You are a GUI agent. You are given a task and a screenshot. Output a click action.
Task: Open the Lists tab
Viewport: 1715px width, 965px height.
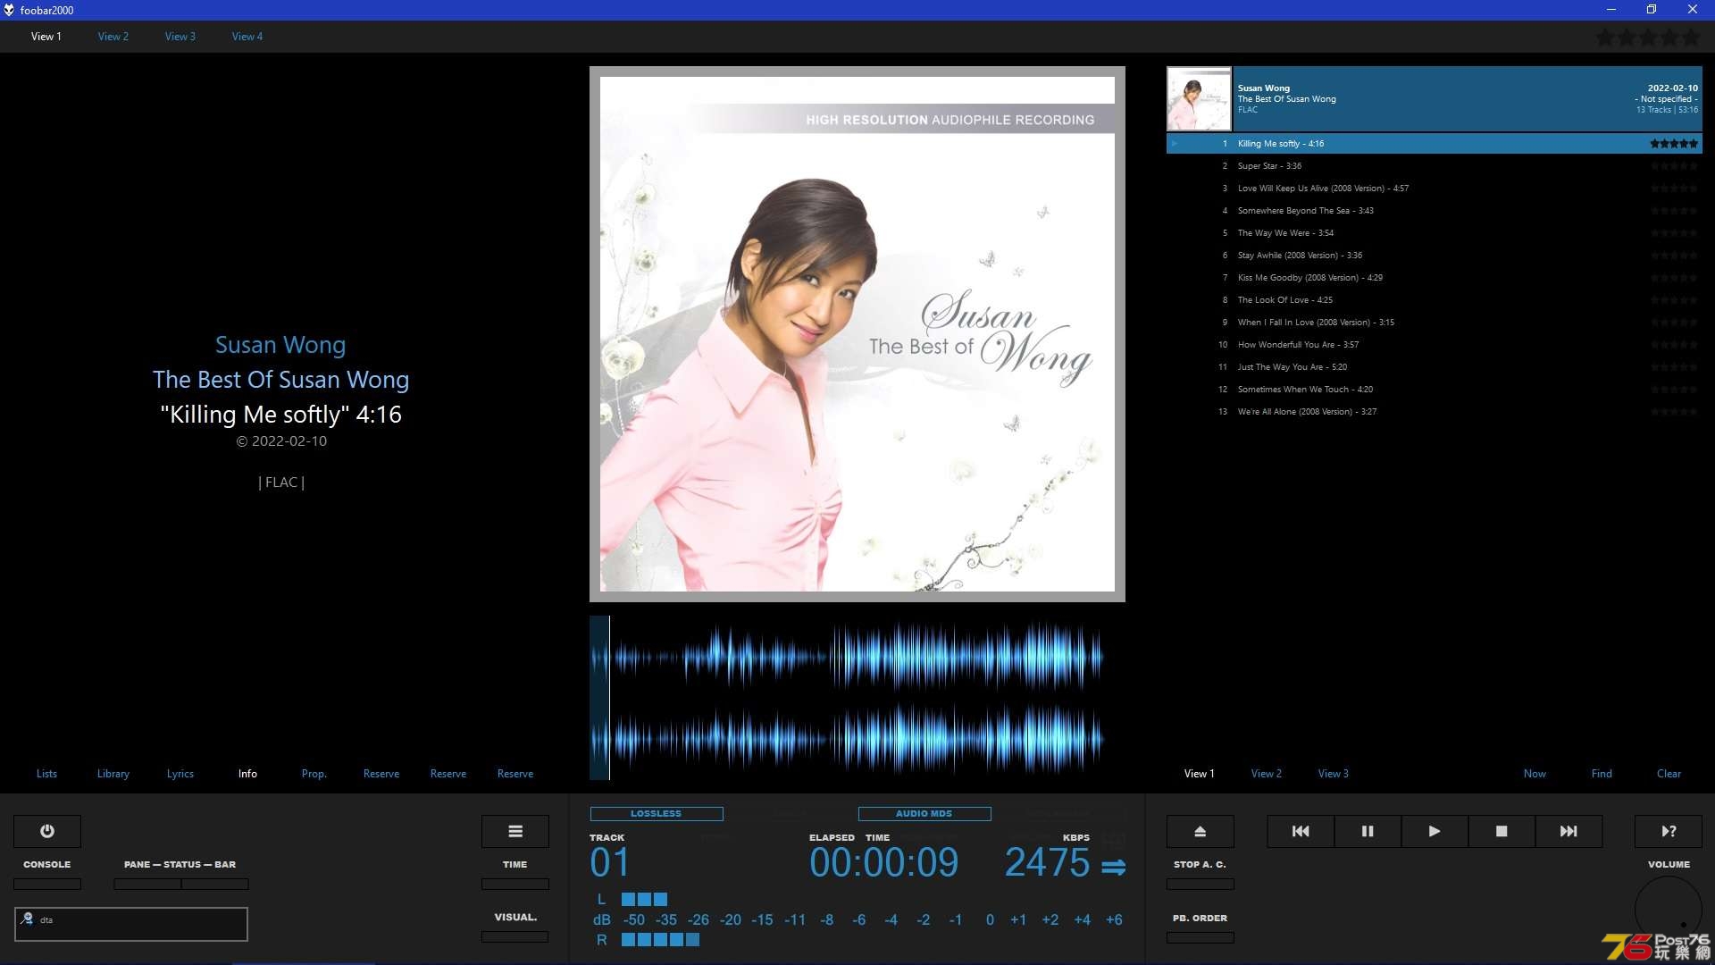46,774
